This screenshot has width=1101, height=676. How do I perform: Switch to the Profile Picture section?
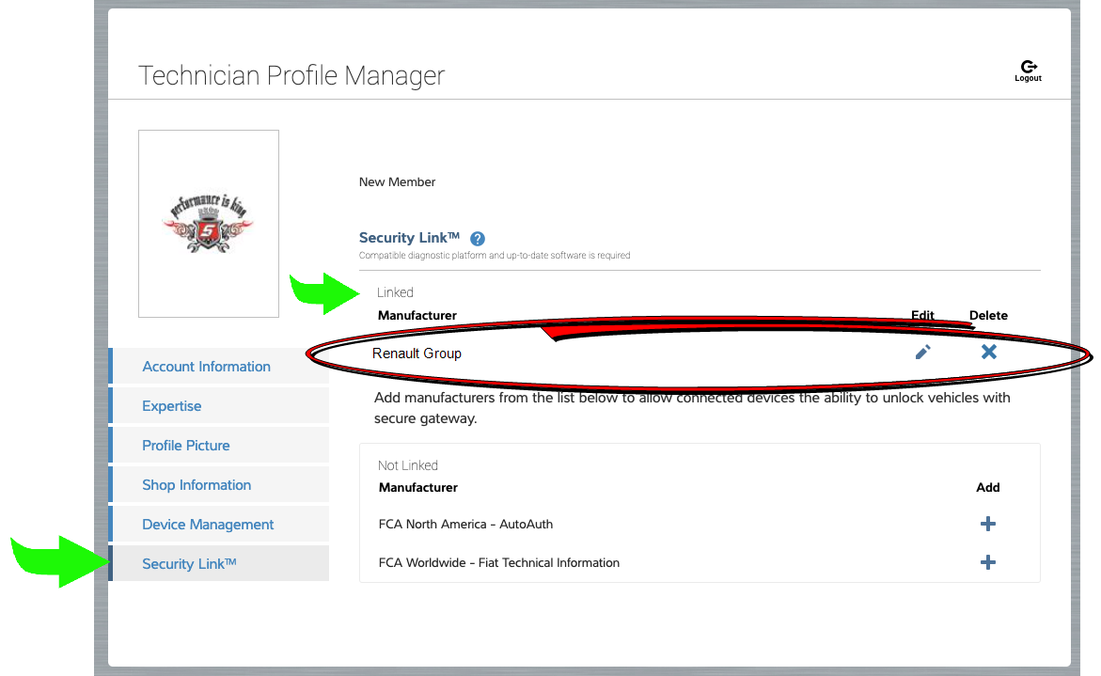point(186,446)
